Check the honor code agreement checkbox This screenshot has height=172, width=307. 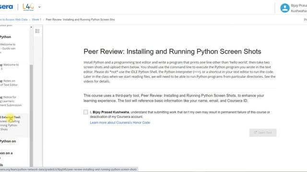(85, 112)
